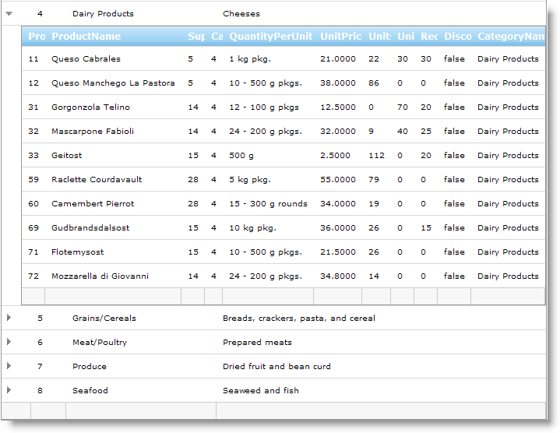Click the 32.0000 unit price cell
This screenshot has width=560, height=433.
[x=338, y=132]
